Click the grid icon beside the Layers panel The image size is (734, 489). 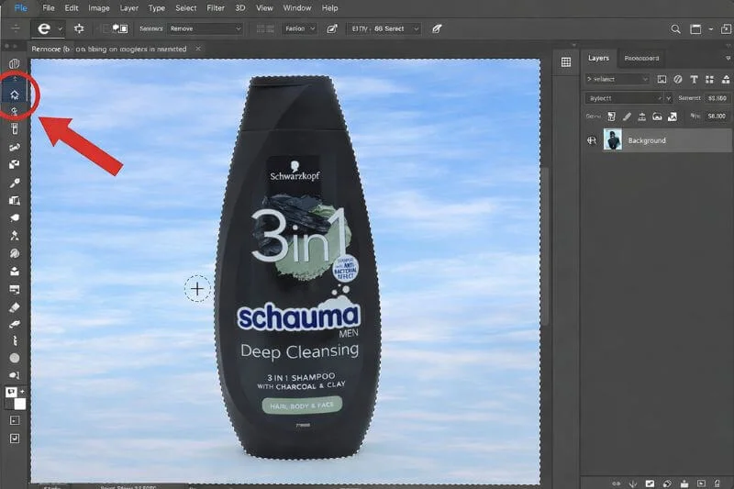tap(566, 61)
